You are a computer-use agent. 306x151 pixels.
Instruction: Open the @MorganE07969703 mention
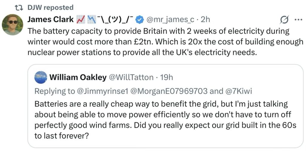pyautogui.click(x=169, y=91)
